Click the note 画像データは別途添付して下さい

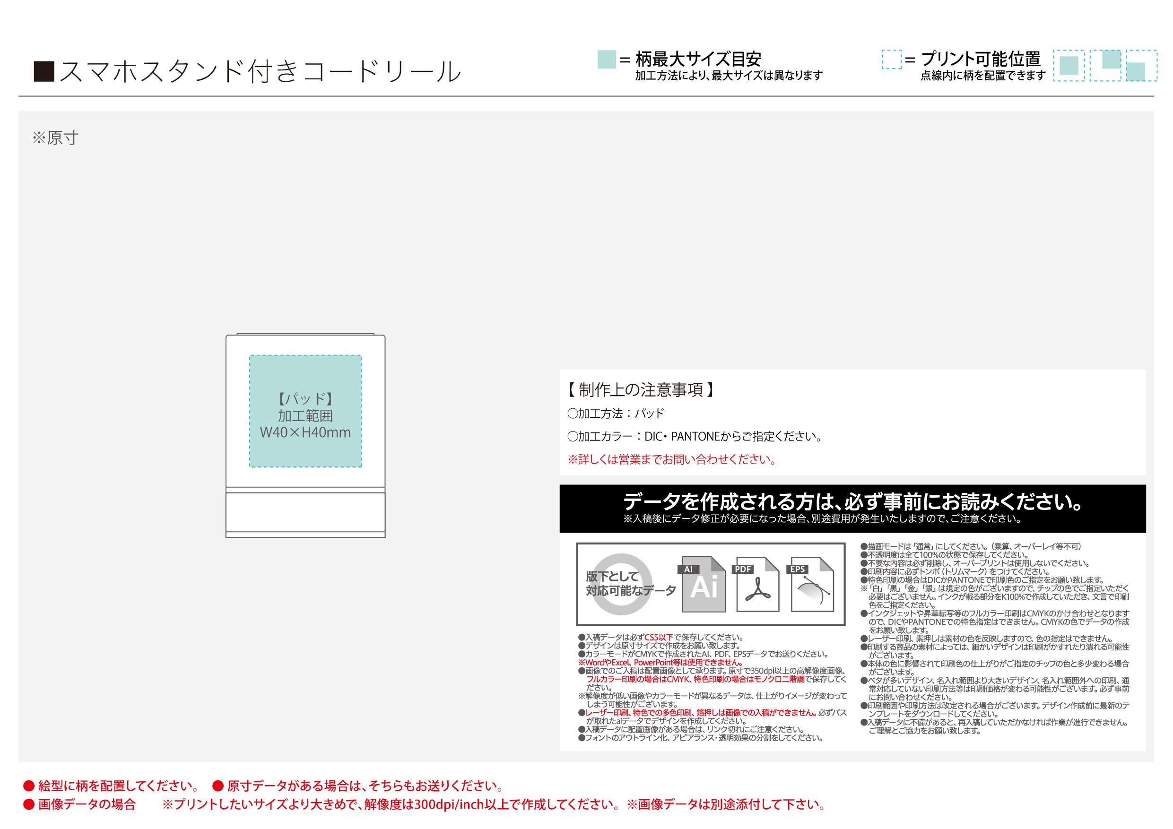coord(727,804)
